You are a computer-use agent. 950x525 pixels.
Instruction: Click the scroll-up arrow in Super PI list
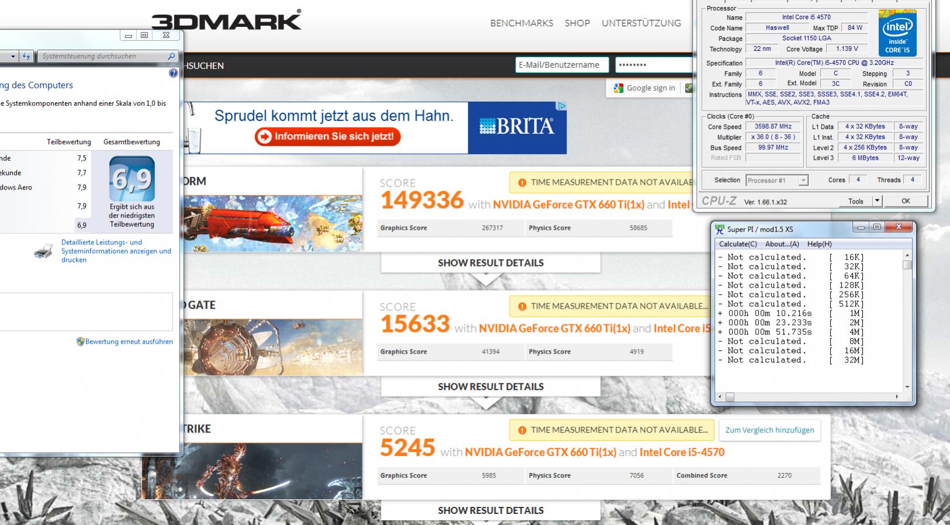(x=907, y=256)
